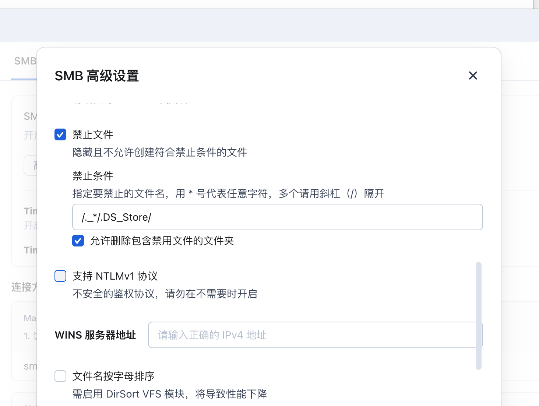539x406 pixels.
Task: Click the empty 文件名按字母排序 checkbox square
Action: [60, 376]
